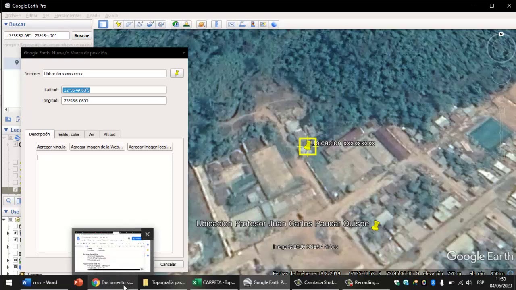The height and width of the screenshot is (290, 516).
Task: Click the Print icon
Action: (x=242, y=24)
